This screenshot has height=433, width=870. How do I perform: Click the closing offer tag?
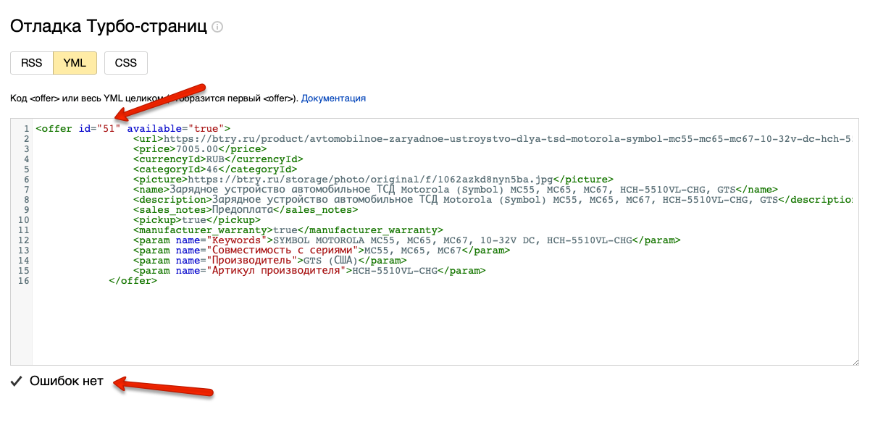133,281
